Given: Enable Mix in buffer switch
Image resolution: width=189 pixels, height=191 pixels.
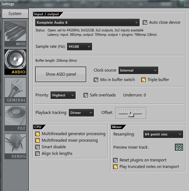Looking at the screenshot, I should coord(96,80).
